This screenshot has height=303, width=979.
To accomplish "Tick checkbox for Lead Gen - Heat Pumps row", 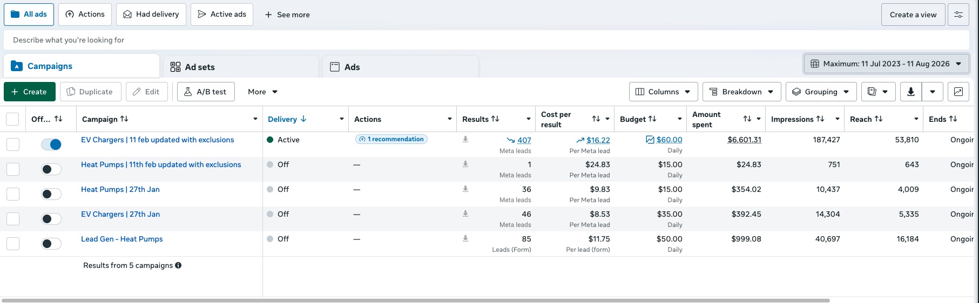I will coord(13,244).
